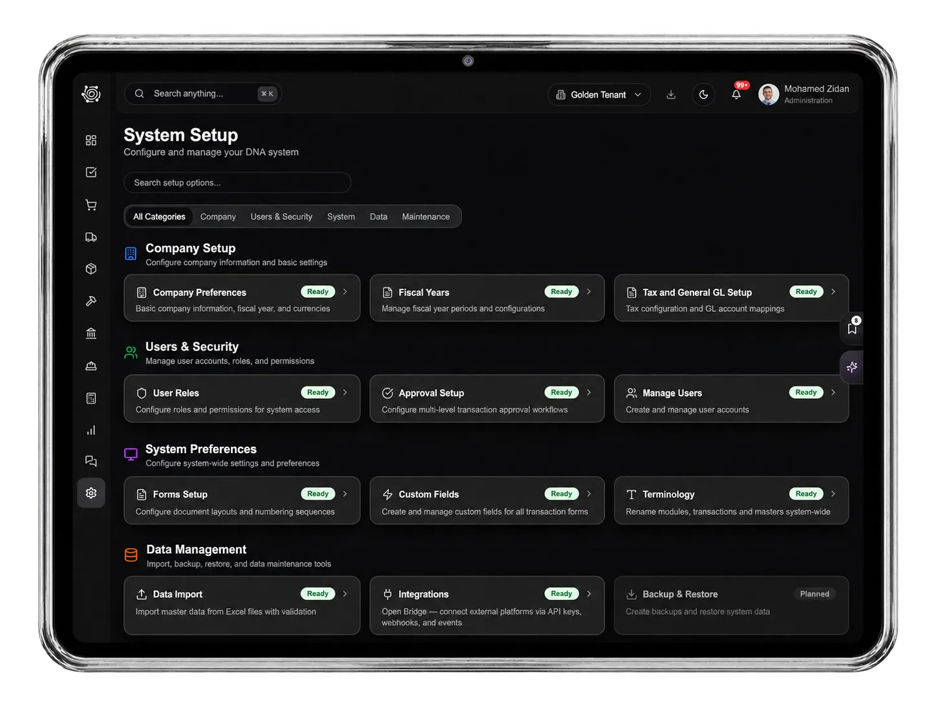Open the calculator icon in sidebar

click(91, 398)
